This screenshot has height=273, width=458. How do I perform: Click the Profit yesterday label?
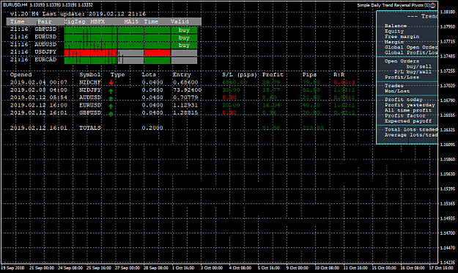[x=410, y=105]
